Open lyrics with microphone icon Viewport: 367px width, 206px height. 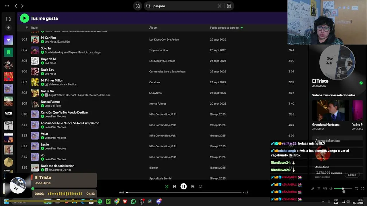click(313, 189)
